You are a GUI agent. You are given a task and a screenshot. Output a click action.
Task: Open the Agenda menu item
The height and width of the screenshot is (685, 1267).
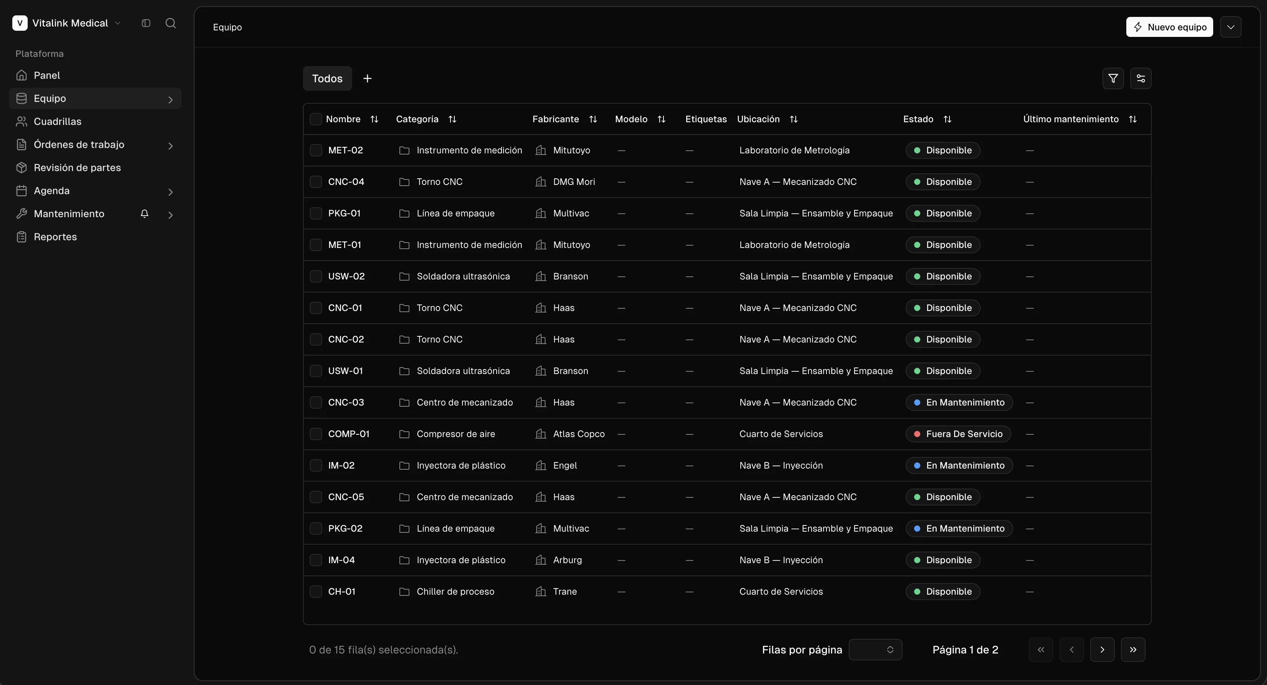[x=95, y=191]
